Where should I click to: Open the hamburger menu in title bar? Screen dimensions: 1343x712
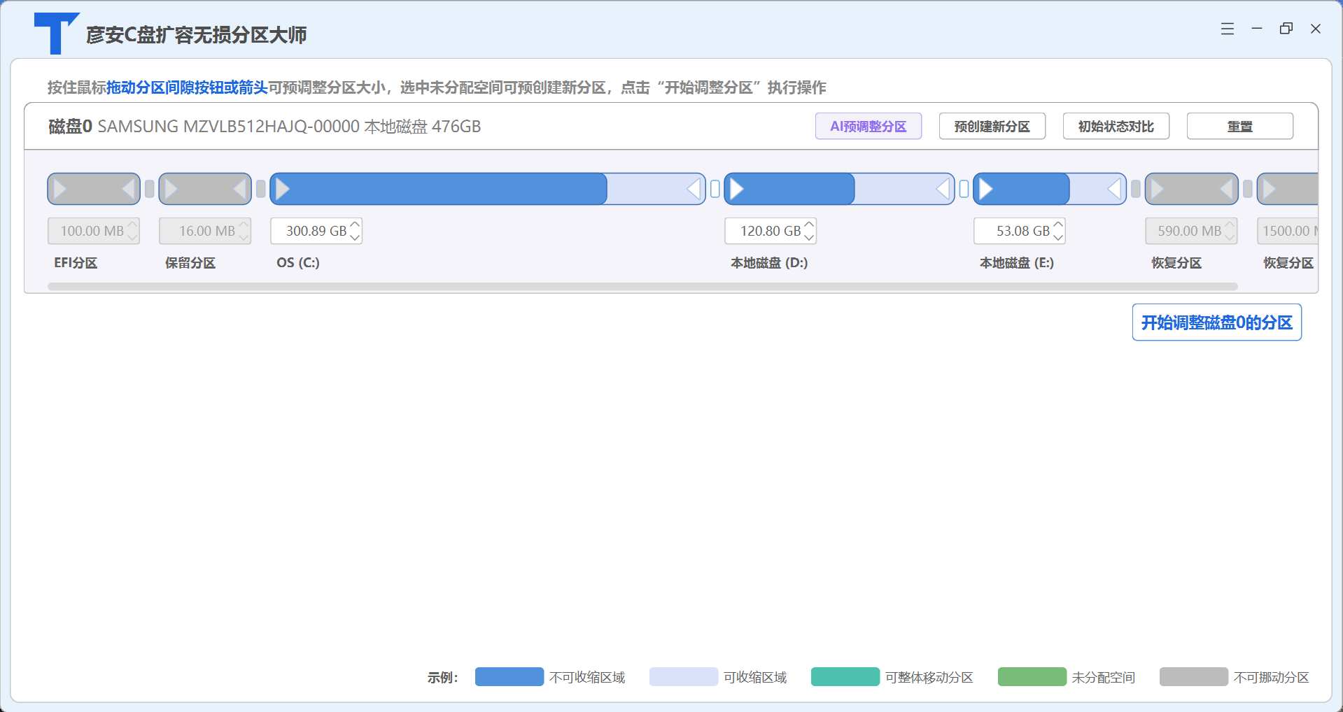pos(1228,29)
